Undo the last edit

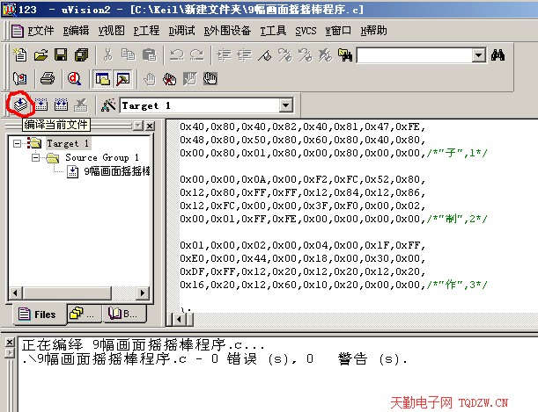[177, 54]
